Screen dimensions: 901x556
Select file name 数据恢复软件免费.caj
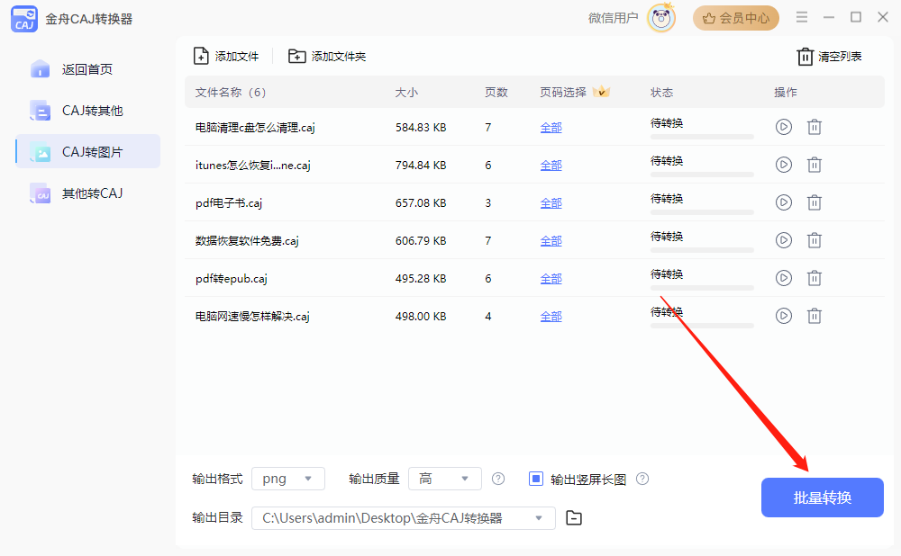[x=247, y=241]
